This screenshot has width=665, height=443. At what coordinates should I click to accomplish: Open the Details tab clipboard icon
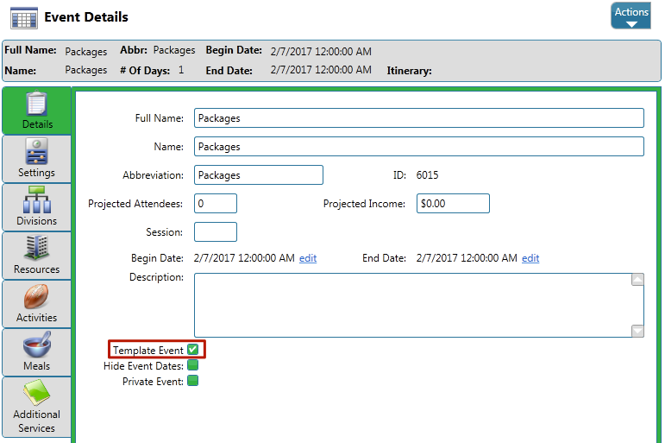click(x=37, y=104)
